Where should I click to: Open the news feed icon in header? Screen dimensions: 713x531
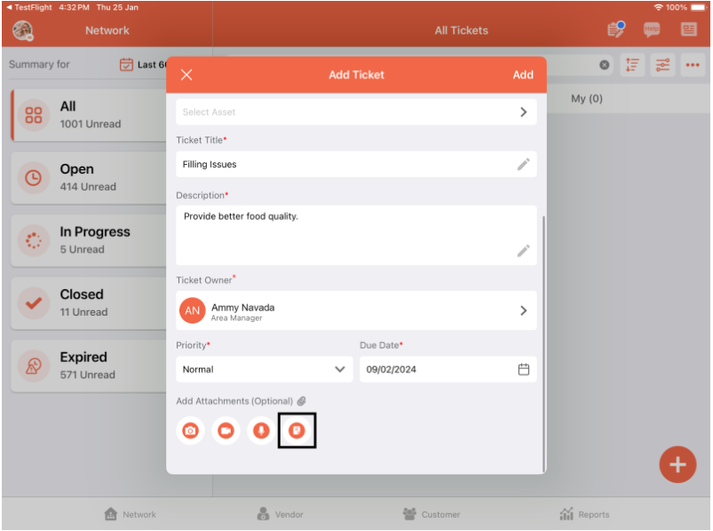coord(689,30)
